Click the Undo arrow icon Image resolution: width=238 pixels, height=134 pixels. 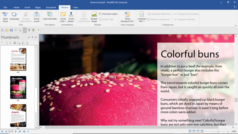[x=16, y=30]
